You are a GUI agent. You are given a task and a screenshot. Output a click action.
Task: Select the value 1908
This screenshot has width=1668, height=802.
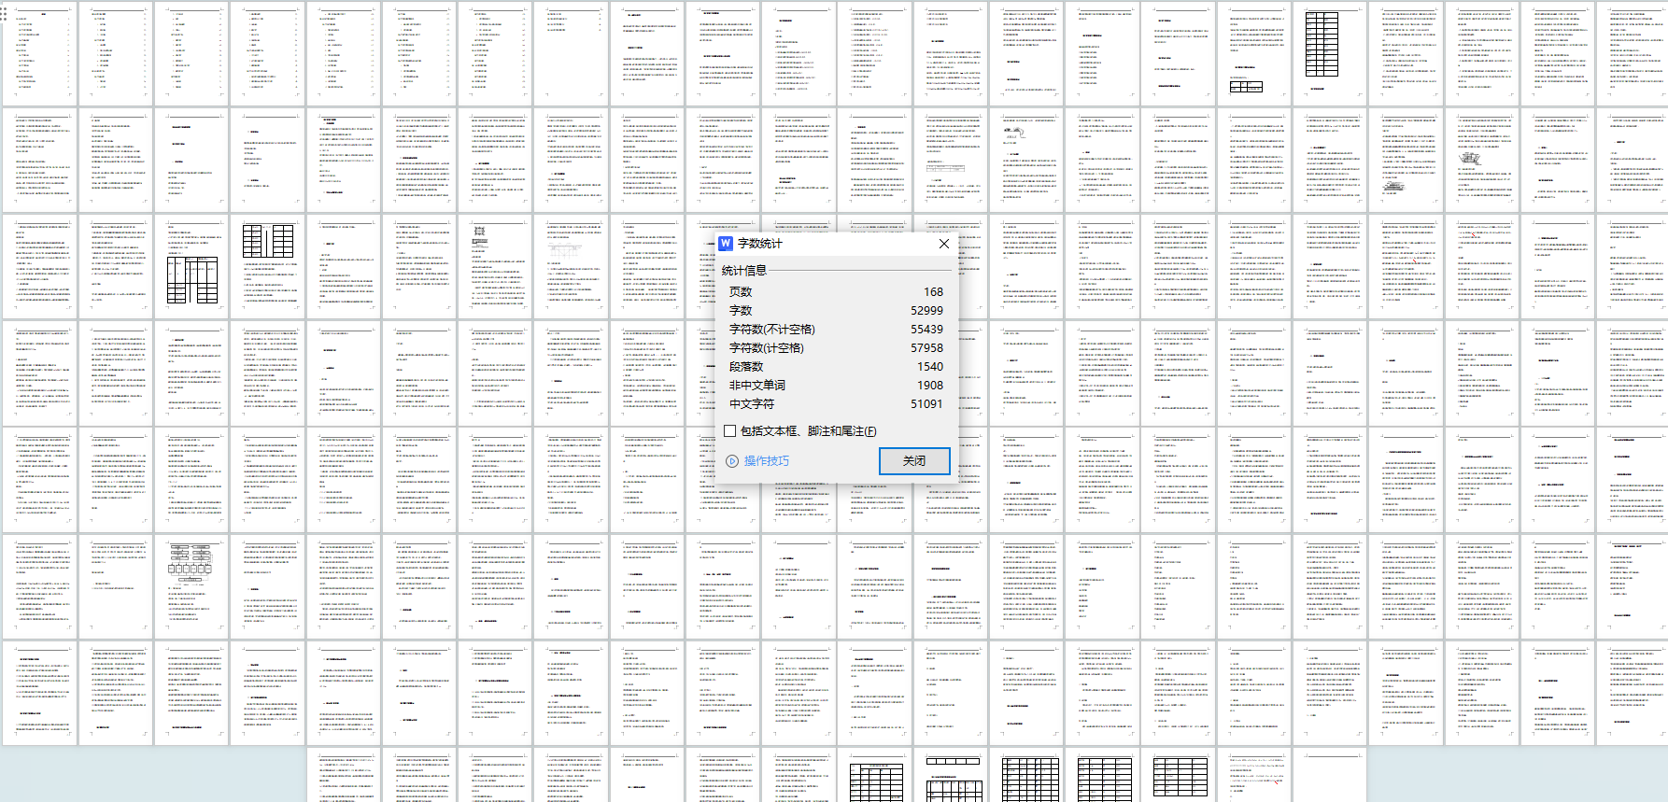click(x=930, y=386)
